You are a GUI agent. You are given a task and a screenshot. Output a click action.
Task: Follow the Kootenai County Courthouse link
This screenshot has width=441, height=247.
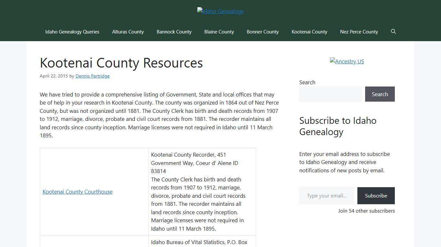click(x=77, y=192)
